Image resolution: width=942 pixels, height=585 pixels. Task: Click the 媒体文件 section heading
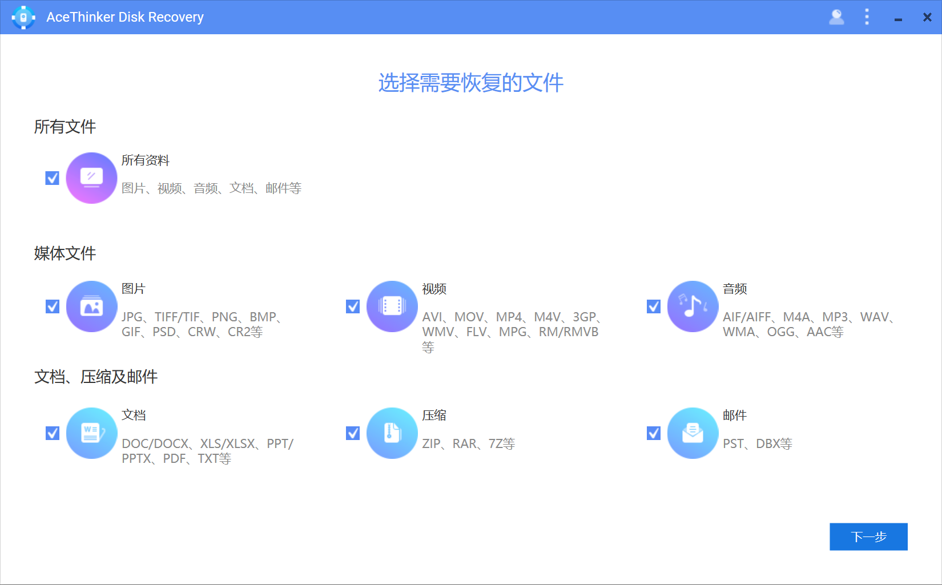click(x=65, y=253)
